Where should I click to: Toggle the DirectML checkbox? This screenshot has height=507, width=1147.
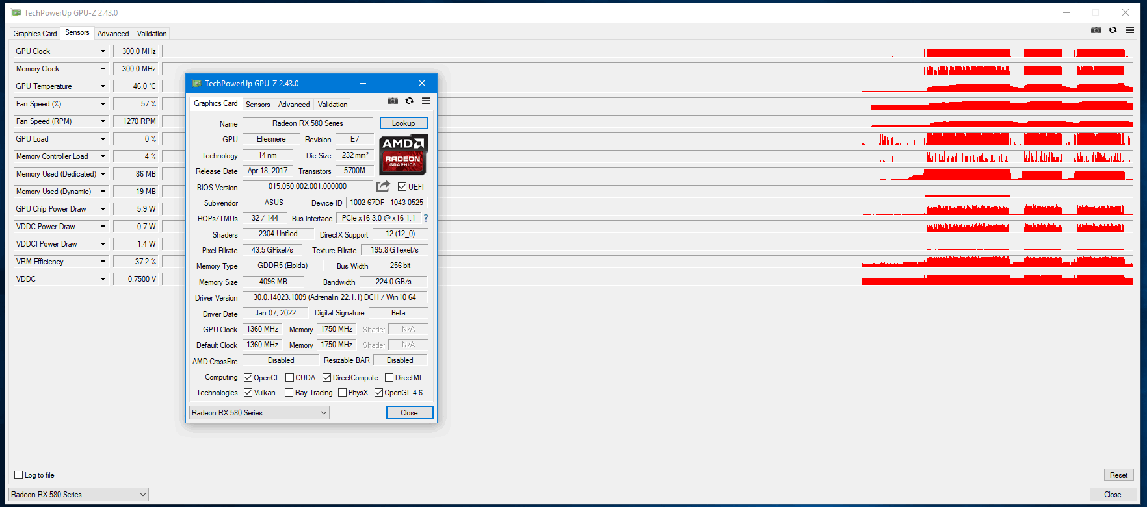[x=389, y=377]
